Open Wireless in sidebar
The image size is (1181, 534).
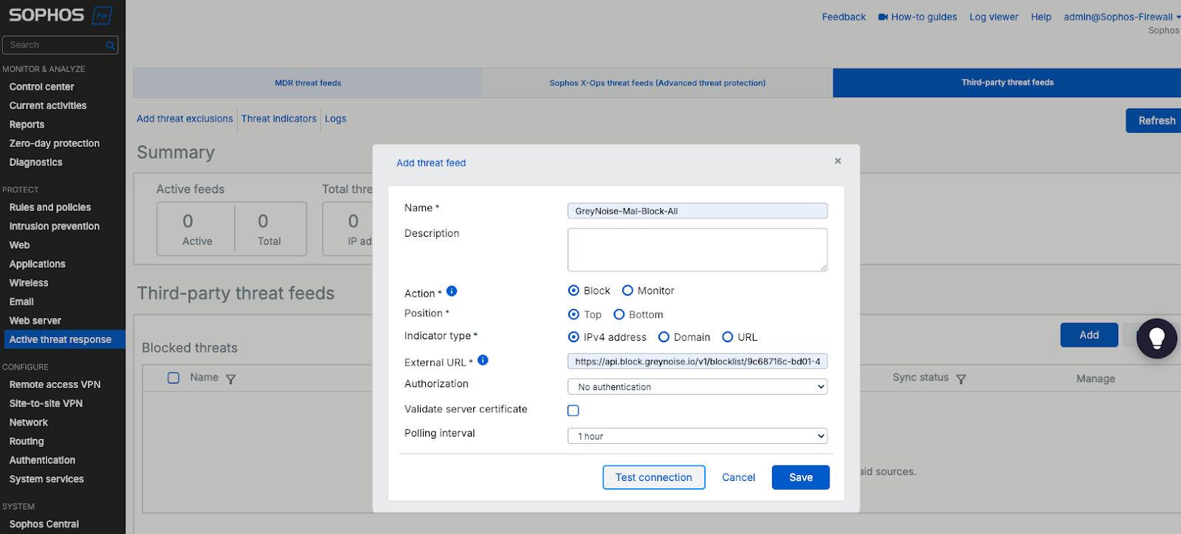(29, 282)
